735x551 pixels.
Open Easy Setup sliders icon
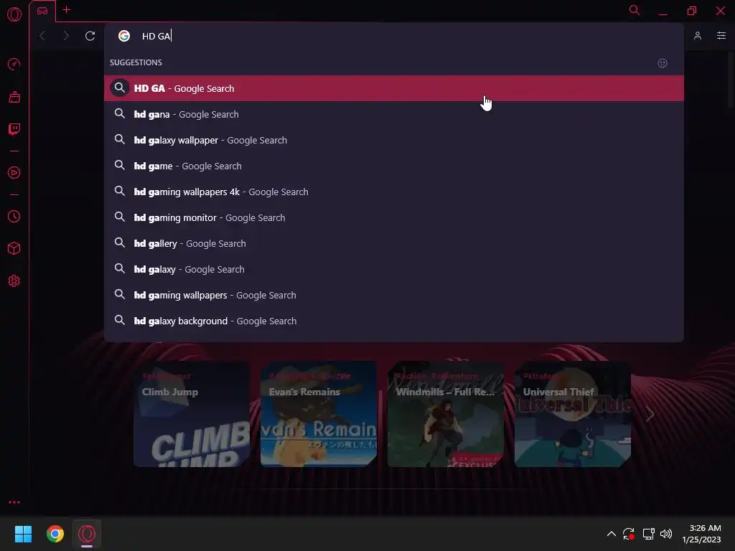click(x=721, y=36)
